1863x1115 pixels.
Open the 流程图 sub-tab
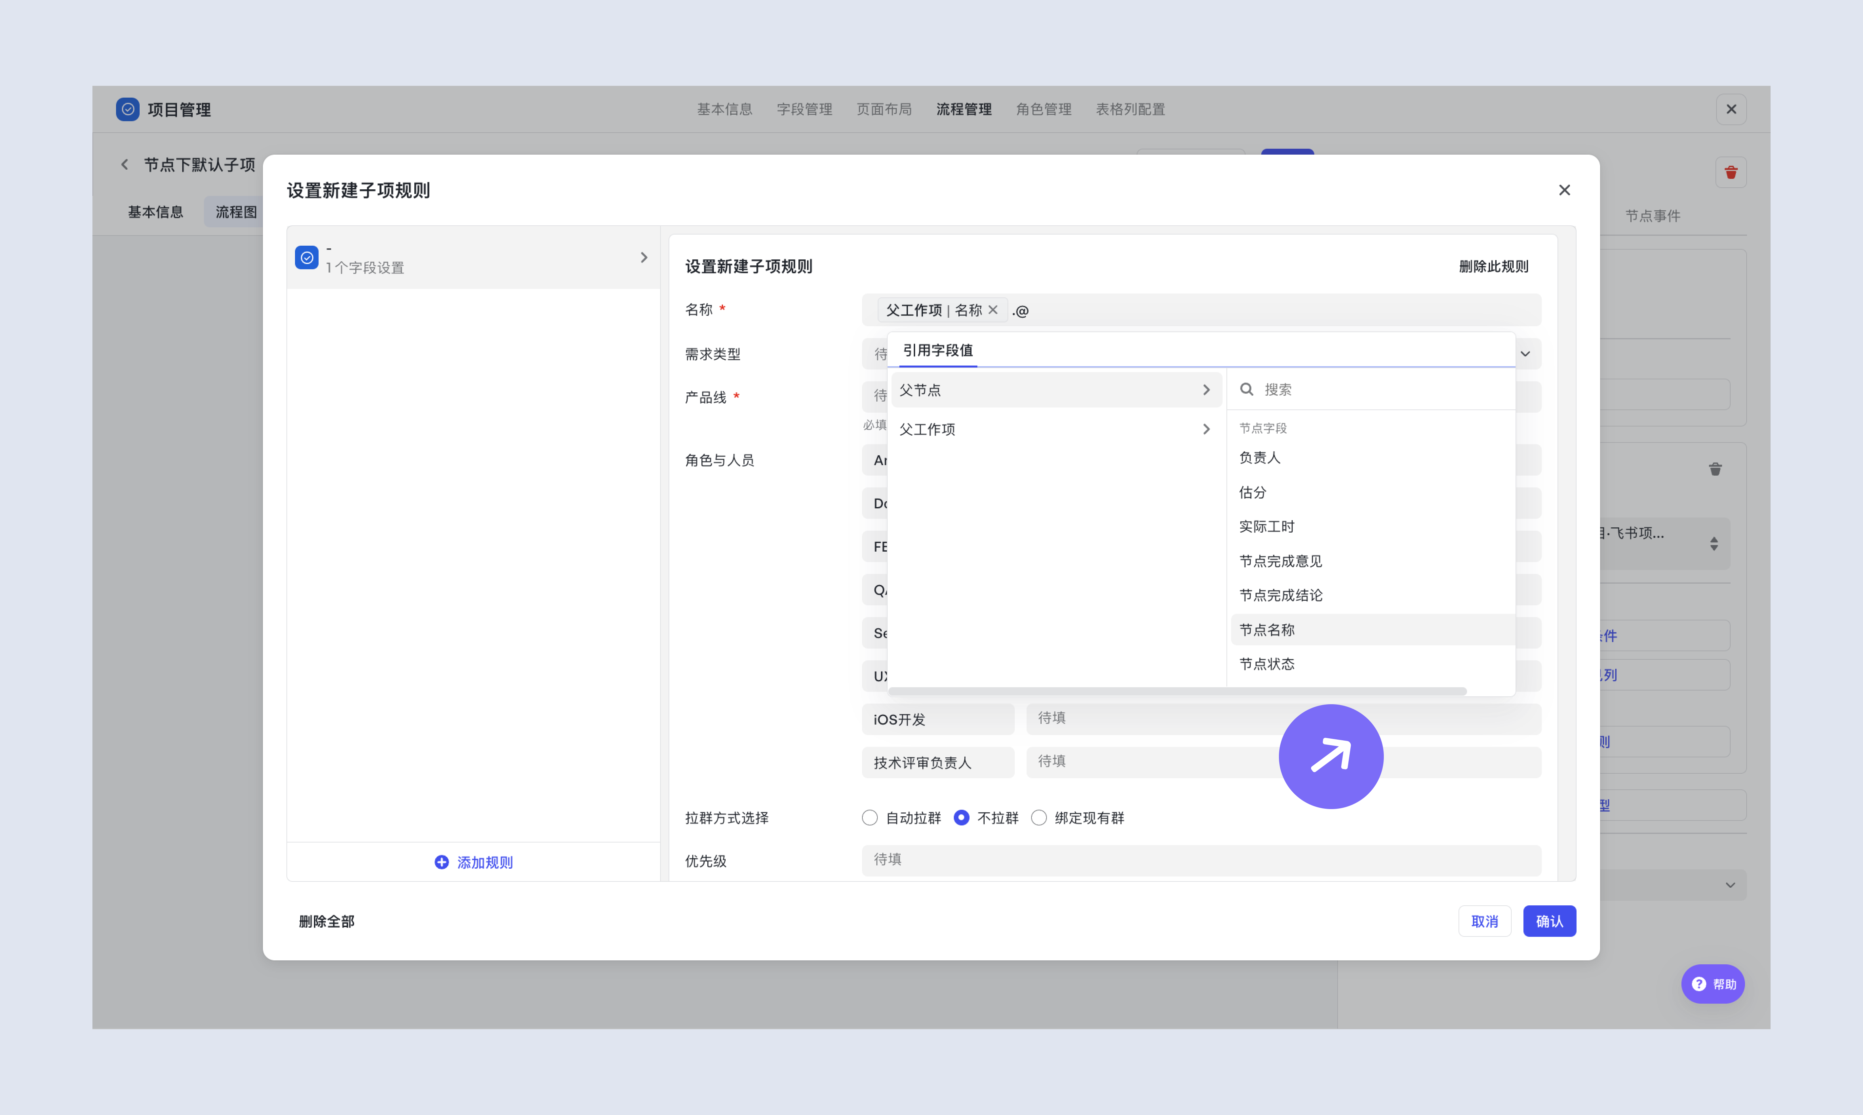(235, 212)
